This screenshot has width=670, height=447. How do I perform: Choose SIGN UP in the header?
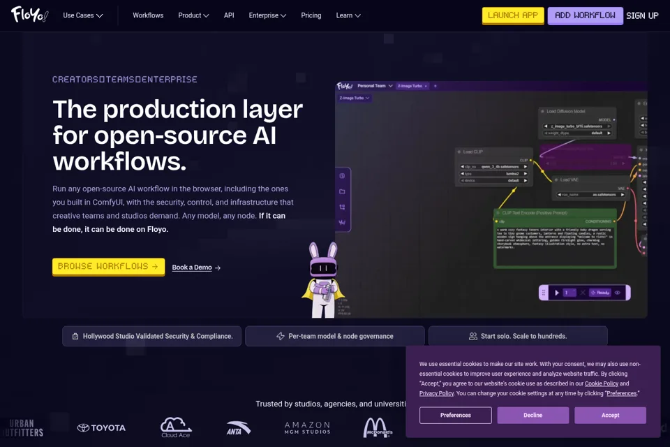(x=642, y=15)
